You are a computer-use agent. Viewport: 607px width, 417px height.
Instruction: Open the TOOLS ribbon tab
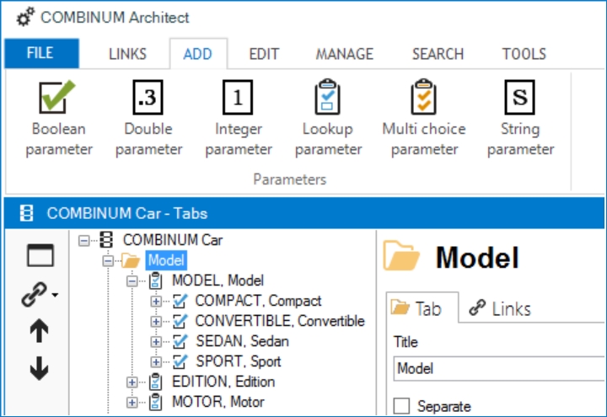click(x=524, y=54)
